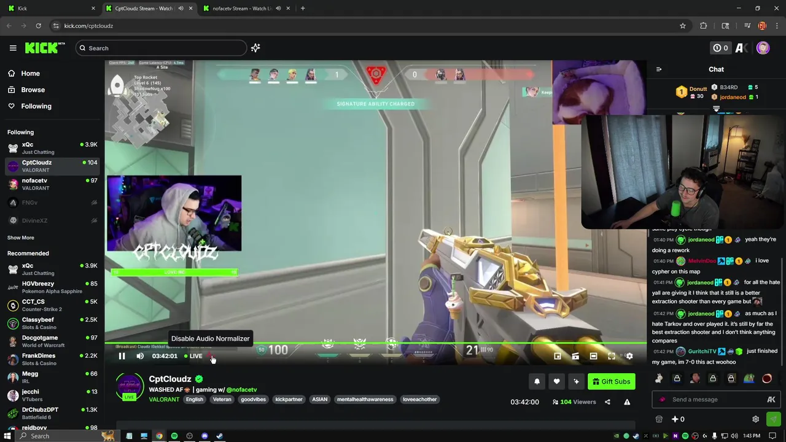Select the kickpartner tag
Image resolution: width=786 pixels, height=442 pixels.
[289, 400]
